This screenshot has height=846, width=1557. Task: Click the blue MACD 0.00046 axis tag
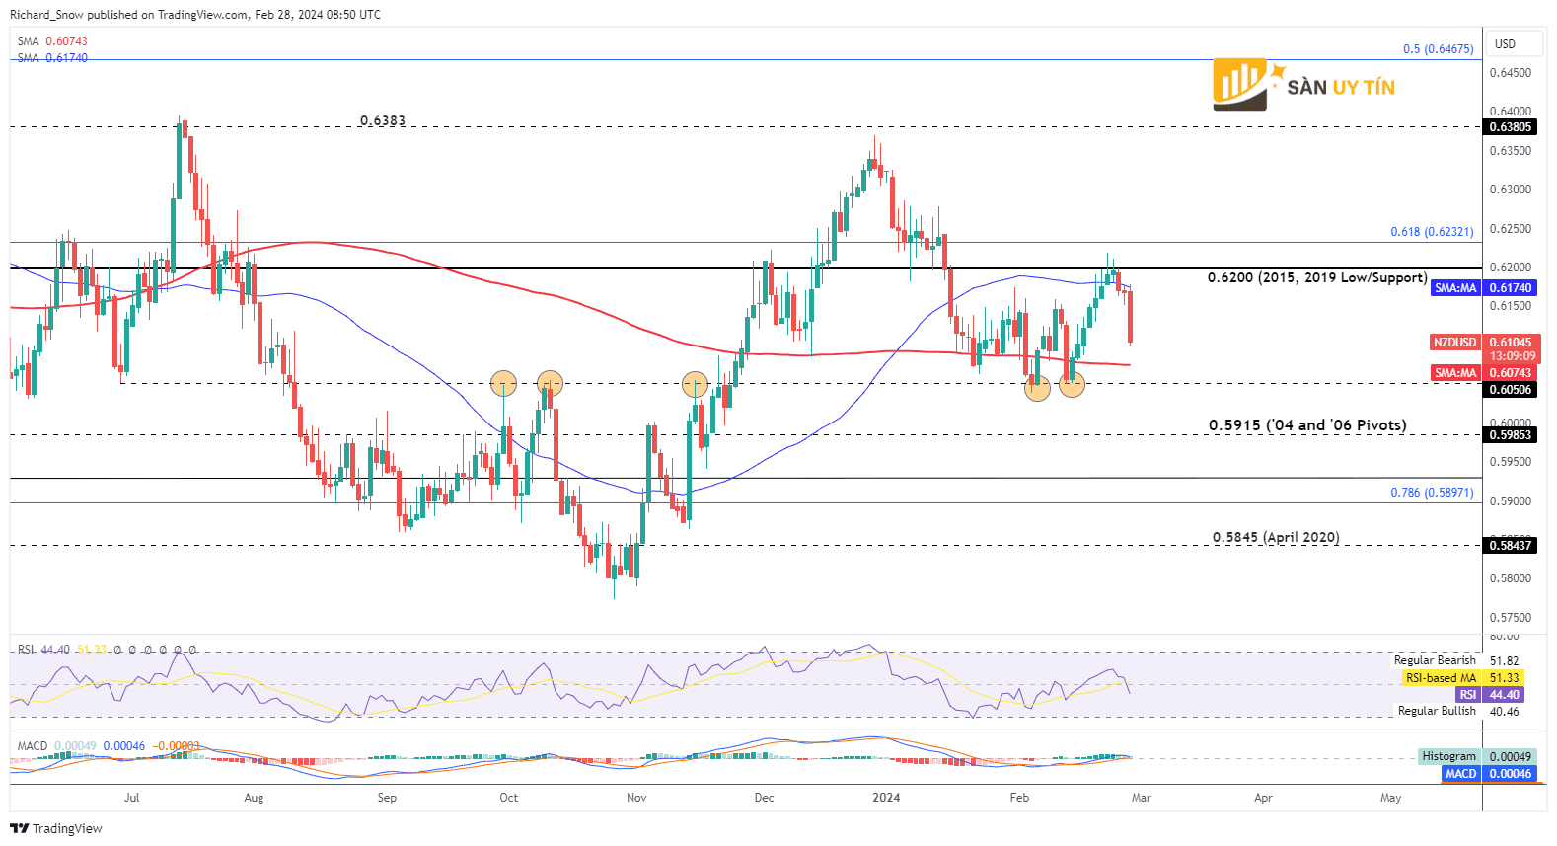(1489, 773)
